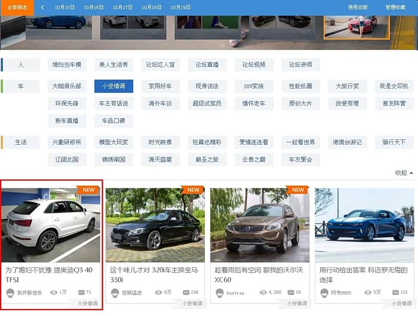Screen dimensions: 418x316
Task: Collapse the category panel via 收起
Action: (x=404, y=173)
